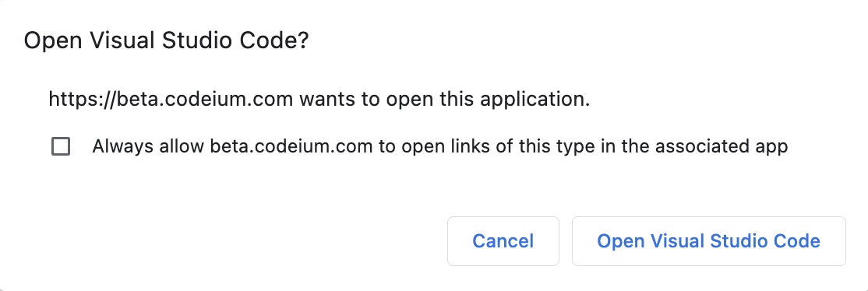
Task: Launch Visual Studio Code from the prompt
Action: pos(708,240)
